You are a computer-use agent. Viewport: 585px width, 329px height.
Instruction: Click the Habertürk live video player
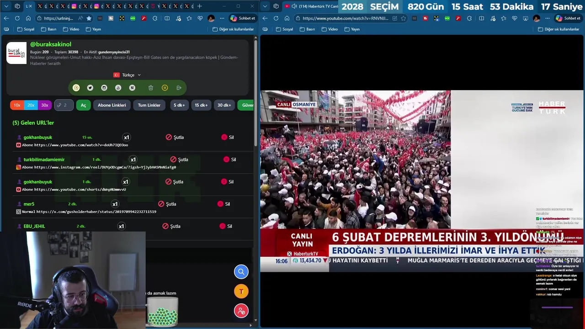click(421, 181)
